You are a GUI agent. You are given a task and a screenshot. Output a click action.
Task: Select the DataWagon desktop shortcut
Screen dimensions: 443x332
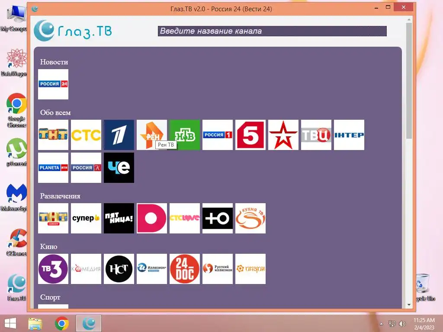tap(15, 62)
